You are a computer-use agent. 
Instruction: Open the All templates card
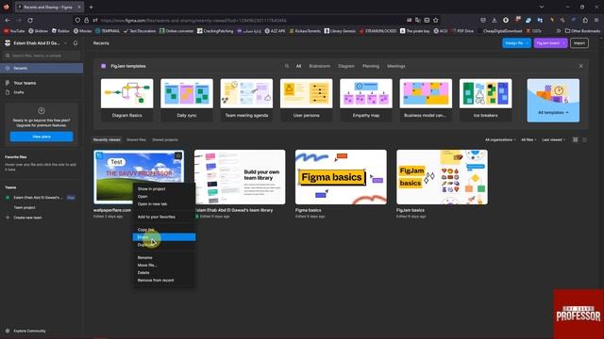tap(553, 101)
